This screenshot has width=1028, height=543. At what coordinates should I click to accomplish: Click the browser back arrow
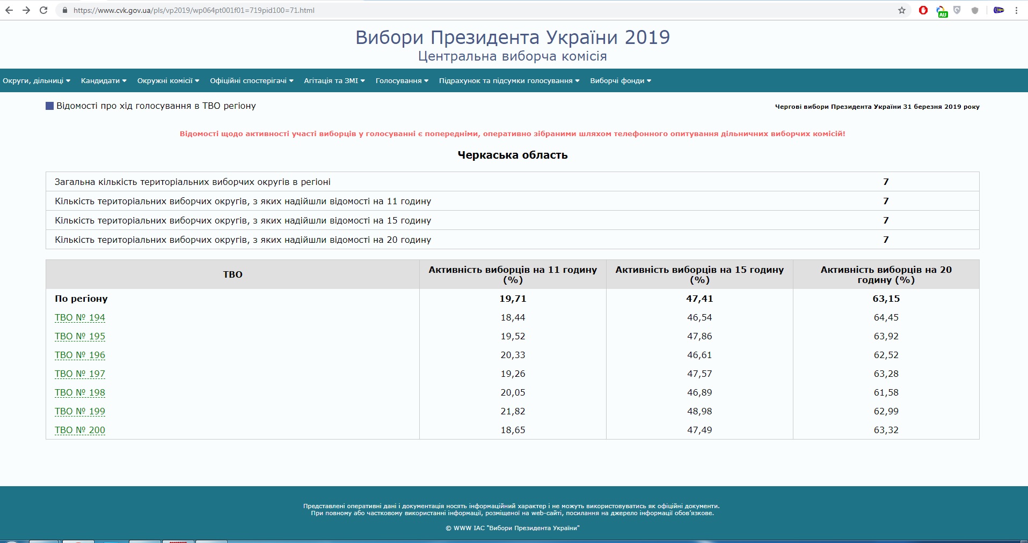click(x=9, y=10)
